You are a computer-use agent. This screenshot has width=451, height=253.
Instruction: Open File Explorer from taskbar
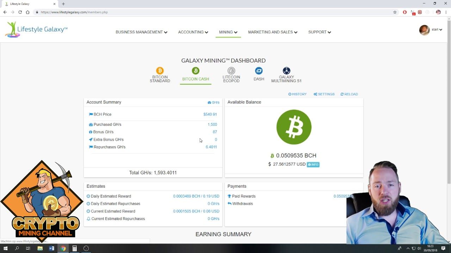click(40, 248)
